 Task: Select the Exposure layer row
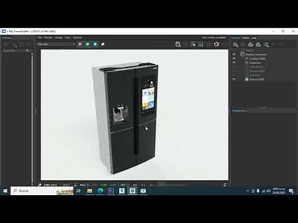(x=255, y=63)
